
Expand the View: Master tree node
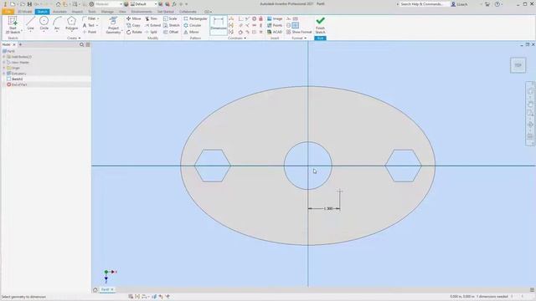coord(3,63)
